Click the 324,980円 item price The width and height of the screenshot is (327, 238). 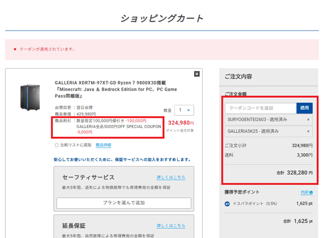click(183, 123)
